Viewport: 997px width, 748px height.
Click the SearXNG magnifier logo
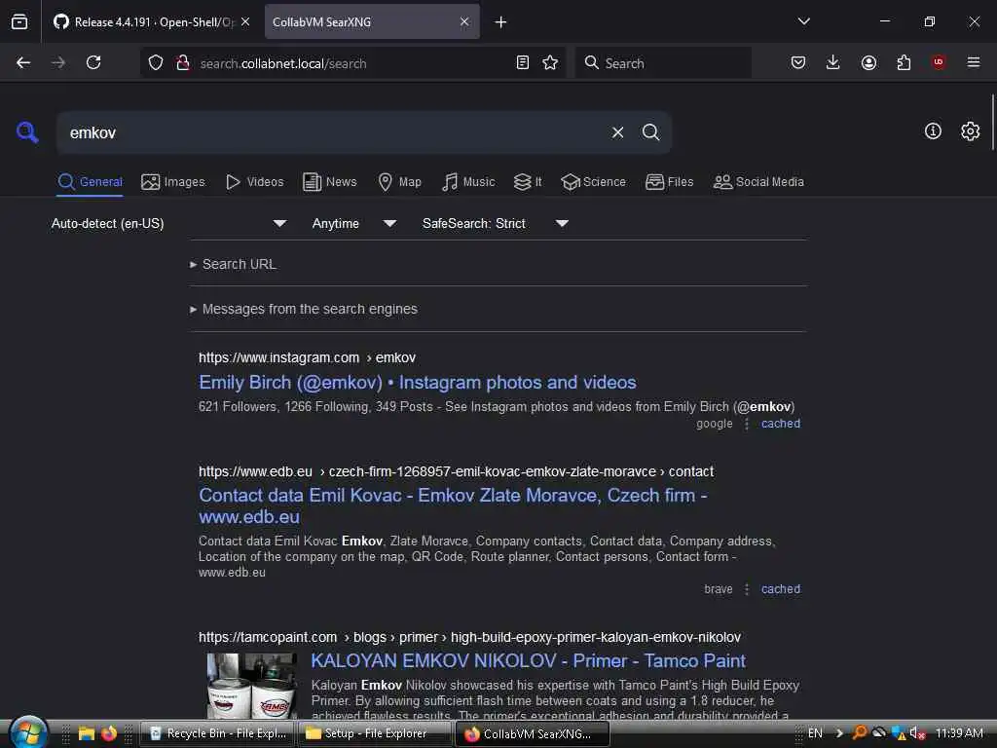coord(26,132)
